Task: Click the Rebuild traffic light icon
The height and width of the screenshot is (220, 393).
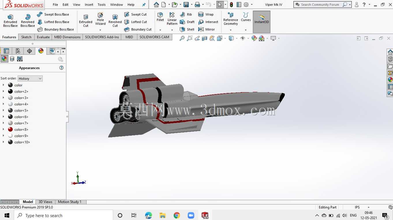Action: [231, 5]
